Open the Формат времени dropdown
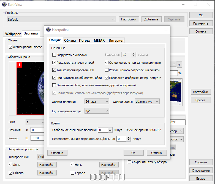Image resolution: width=215 pixels, height=184 pixels. click(97, 102)
